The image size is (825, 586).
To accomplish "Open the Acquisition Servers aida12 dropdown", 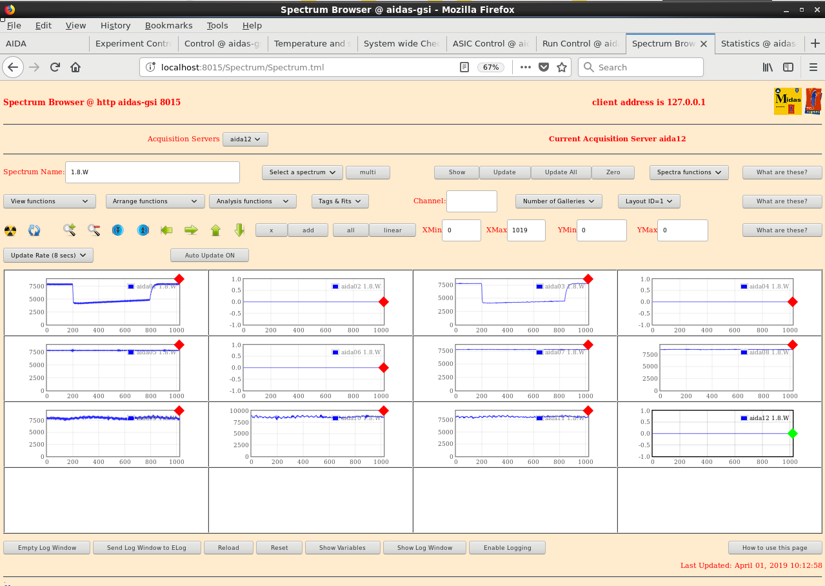I will (x=245, y=139).
